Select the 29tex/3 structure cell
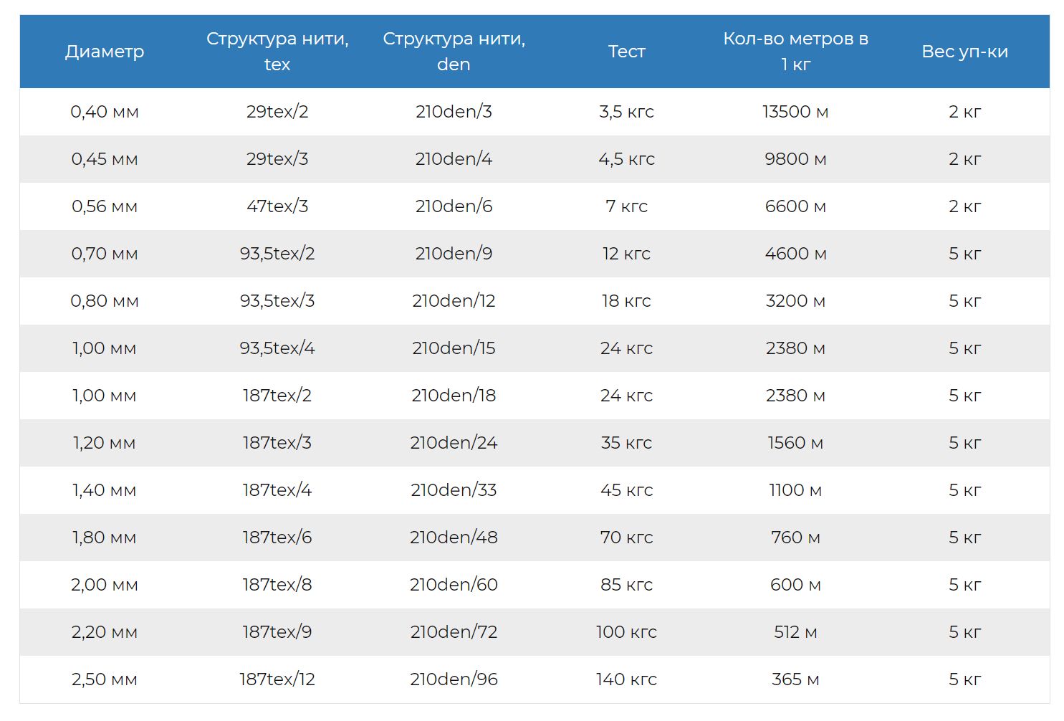Viewport: 1064px width, 721px height. click(x=277, y=159)
